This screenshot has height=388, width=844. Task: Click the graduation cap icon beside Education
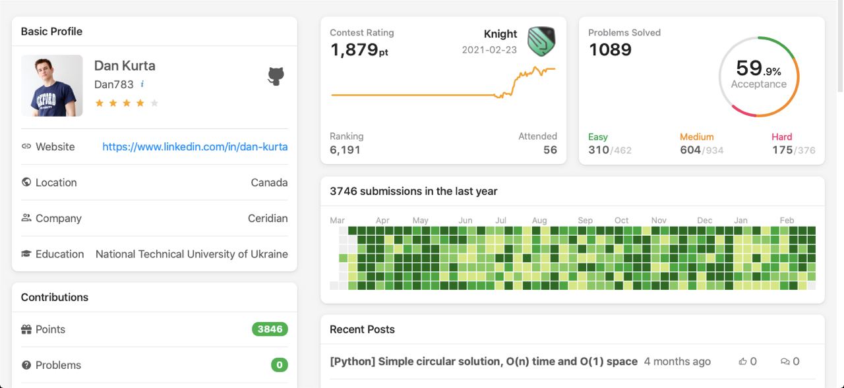coord(26,254)
